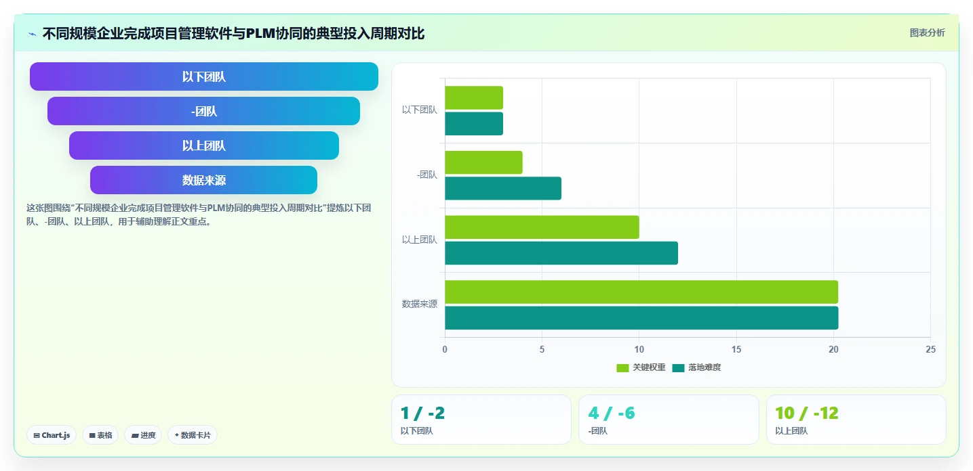Select the 以下团队 funnel bar
This screenshot has width=973, height=471.
pos(204,76)
